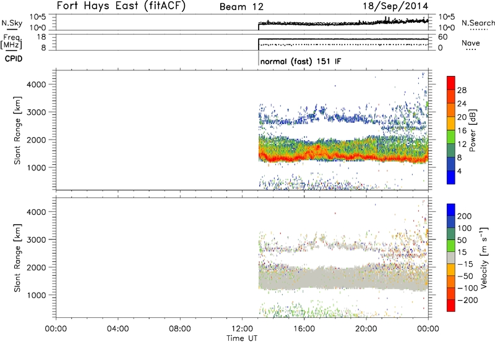Click 'Slant Range [km]' label of power panel
Screen dimensions: 495x342
click(17, 130)
